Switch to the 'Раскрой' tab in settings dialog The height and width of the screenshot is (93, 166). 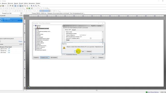(x=74, y=30)
